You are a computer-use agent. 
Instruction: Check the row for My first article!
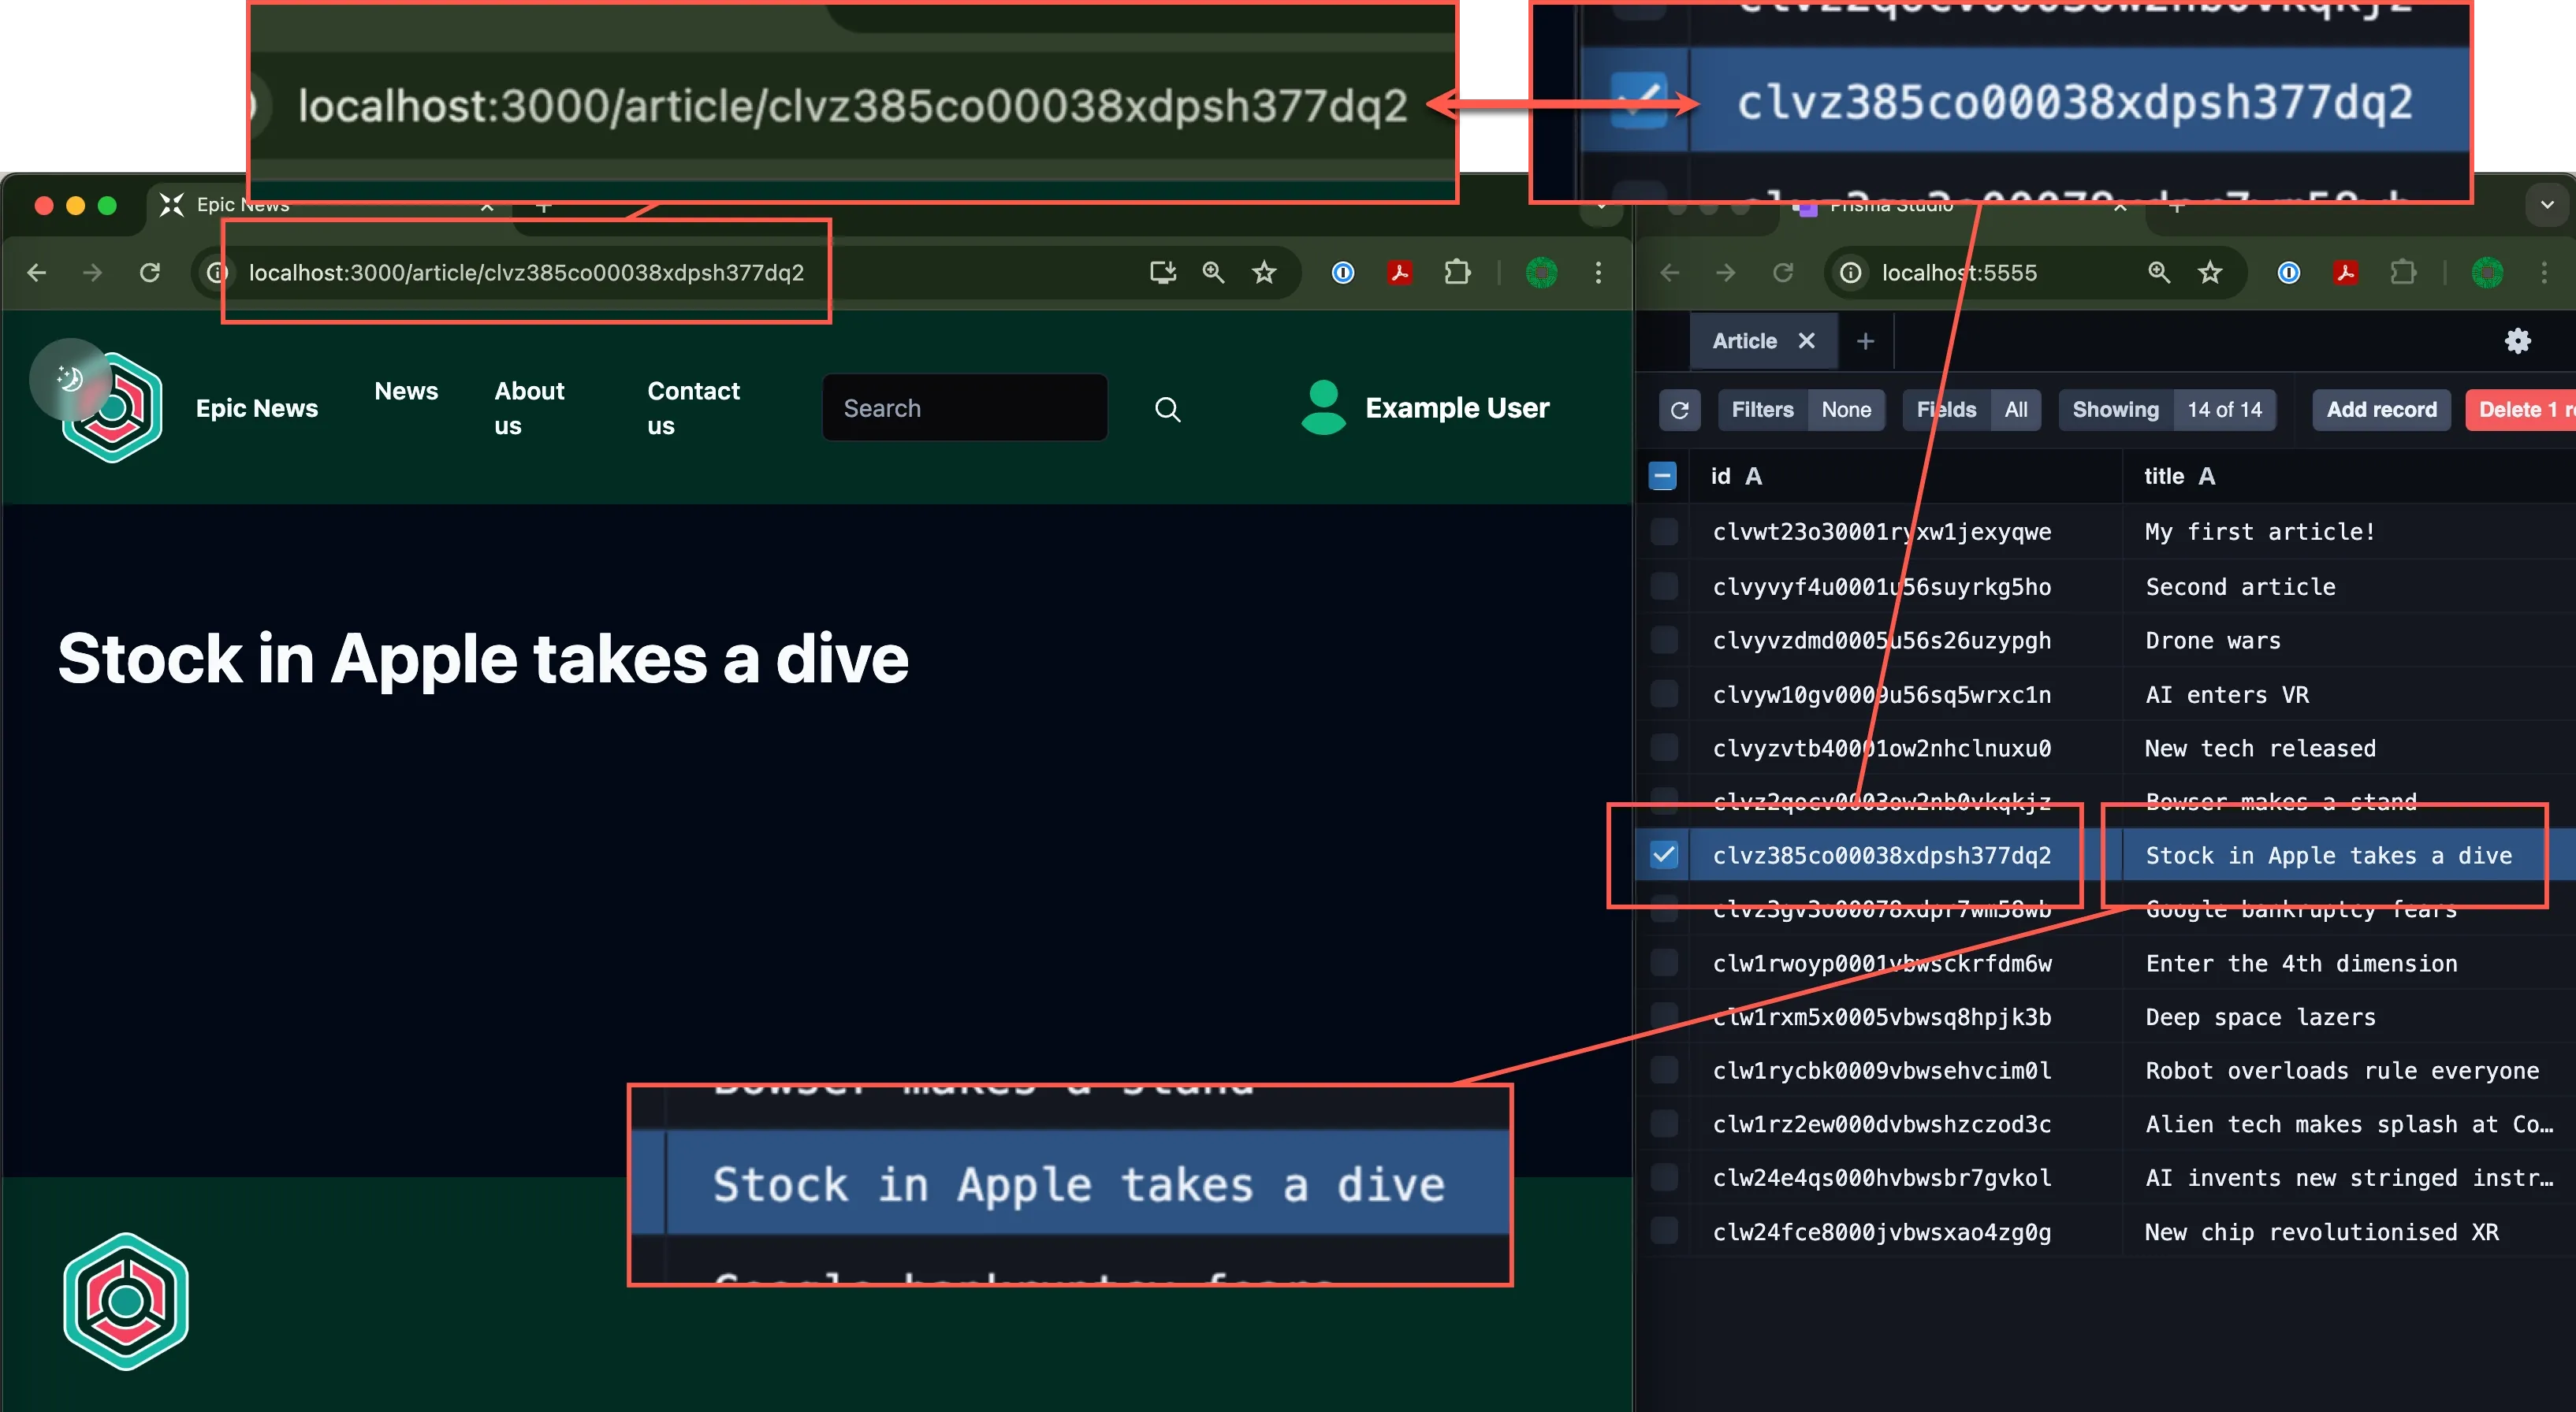coord(1664,530)
